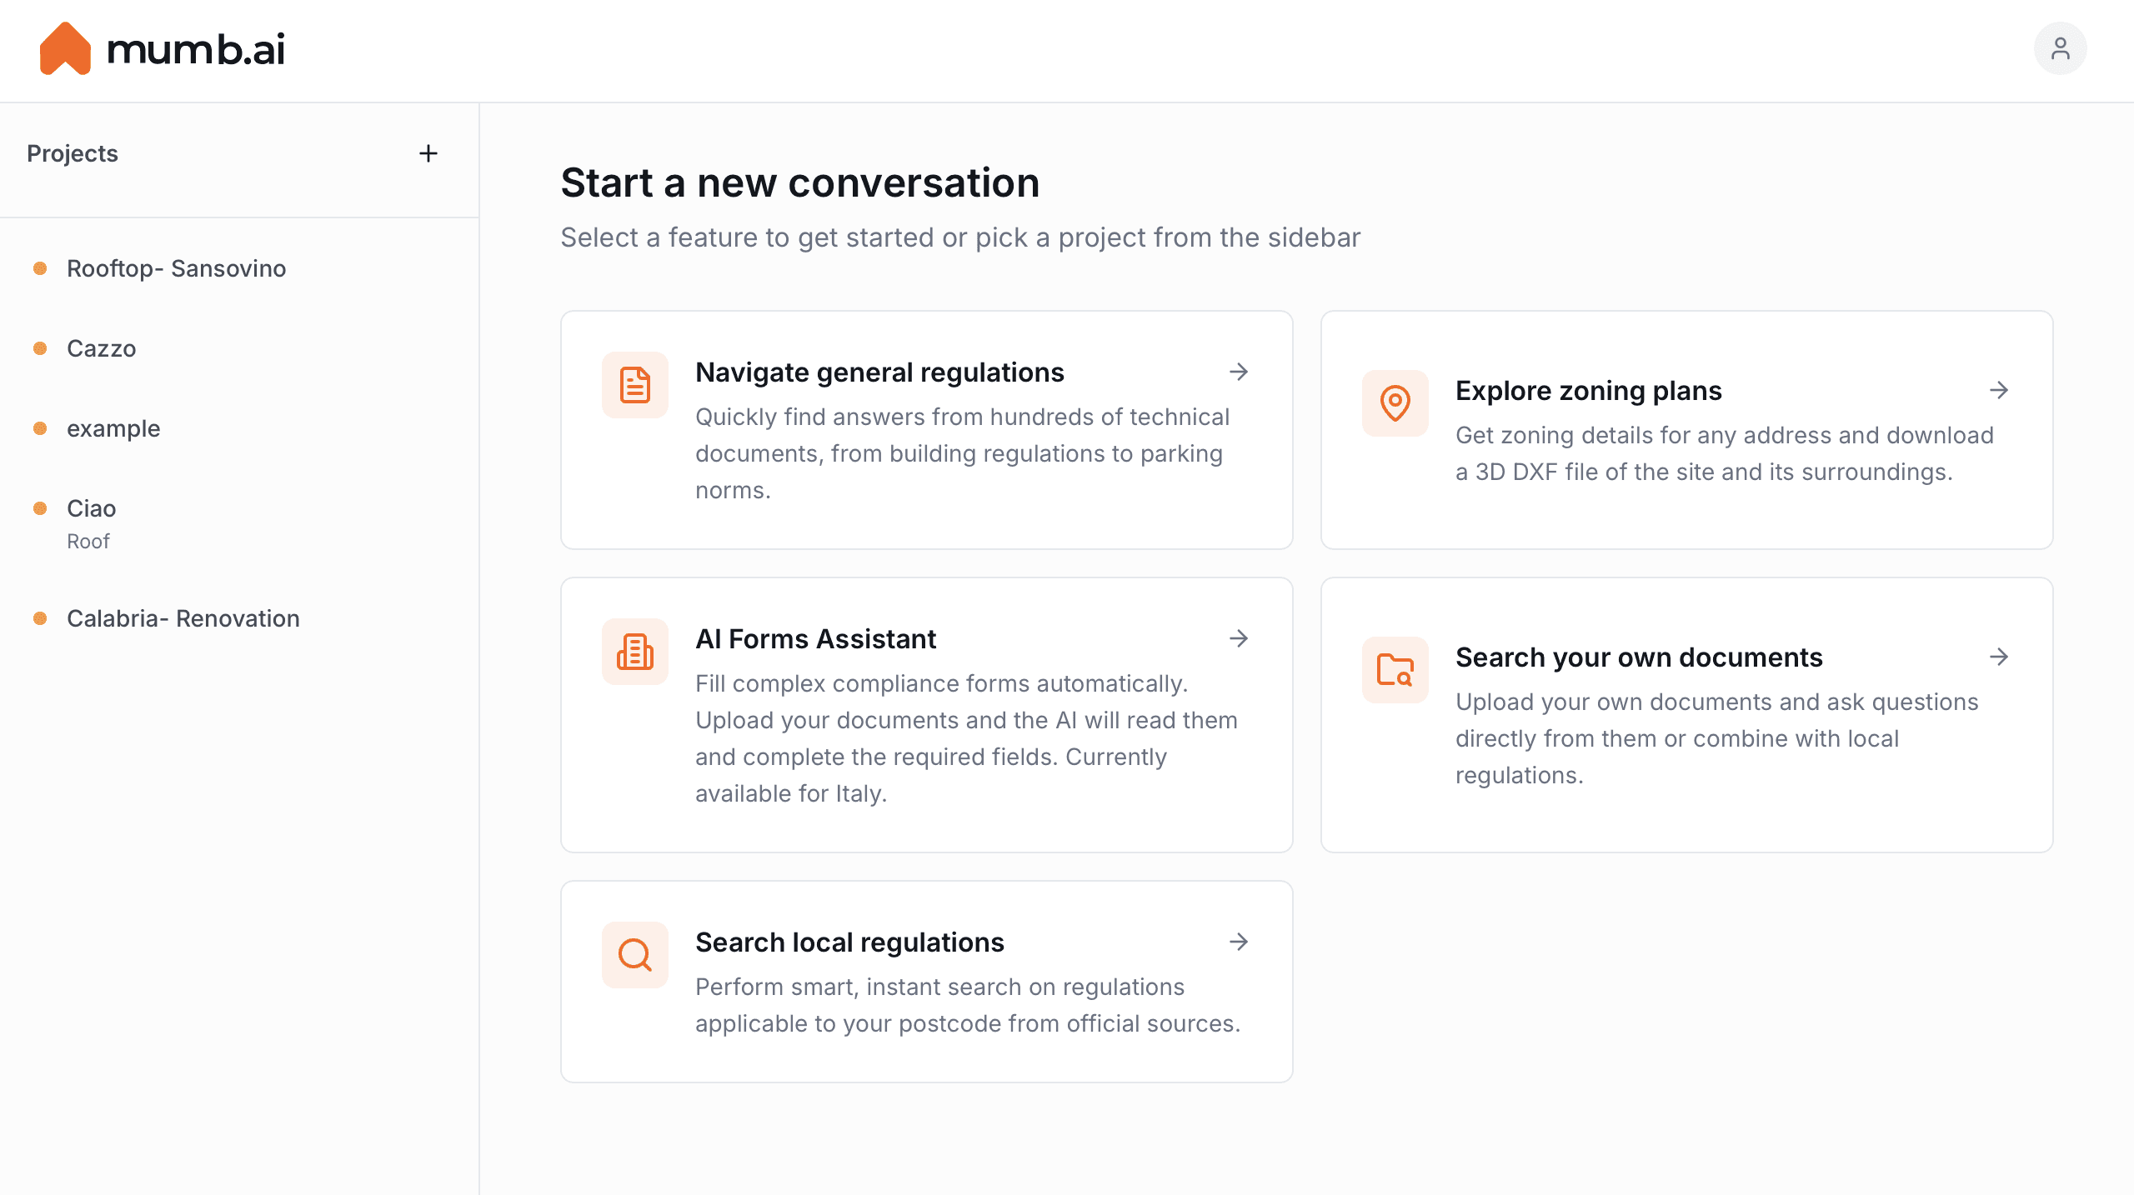Screen dimensions: 2134x1195
Task: Click the Projects sidebar heading
Action: pos(73,153)
